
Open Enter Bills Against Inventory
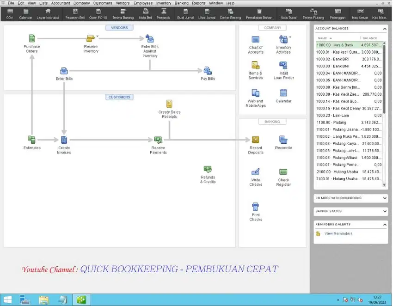[x=150, y=38]
